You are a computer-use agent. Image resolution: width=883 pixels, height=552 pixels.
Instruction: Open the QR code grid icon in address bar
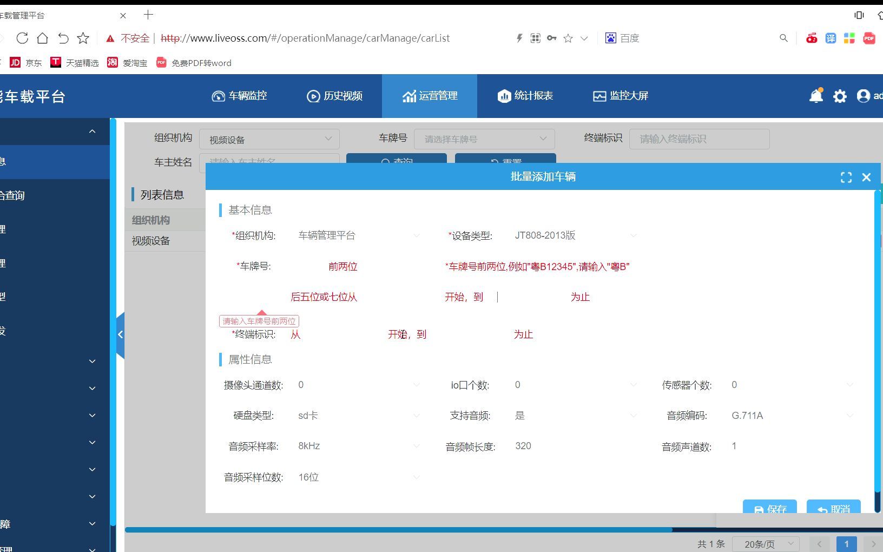click(535, 38)
